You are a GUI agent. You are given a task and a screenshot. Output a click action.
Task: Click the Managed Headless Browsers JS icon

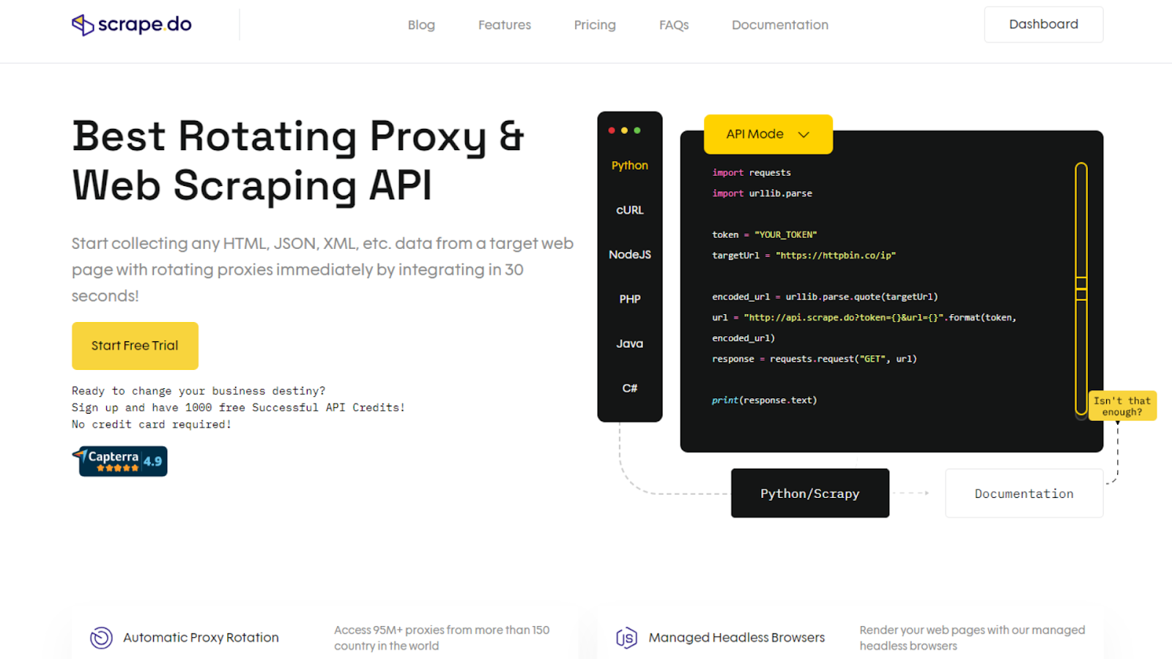(625, 637)
